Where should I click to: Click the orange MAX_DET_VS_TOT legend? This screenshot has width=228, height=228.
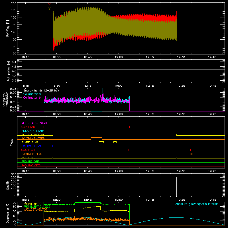[35, 209]
